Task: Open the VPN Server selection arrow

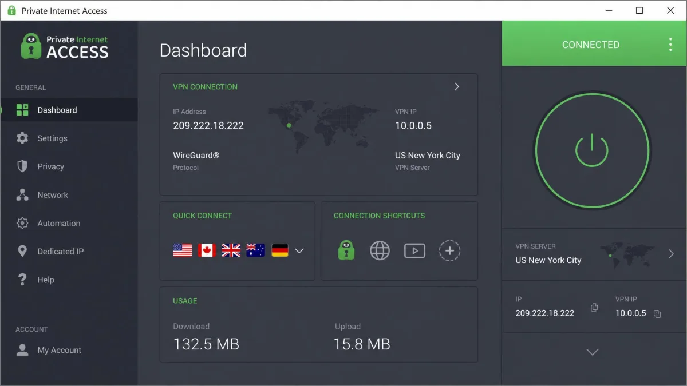Action: tap(672, 254)
